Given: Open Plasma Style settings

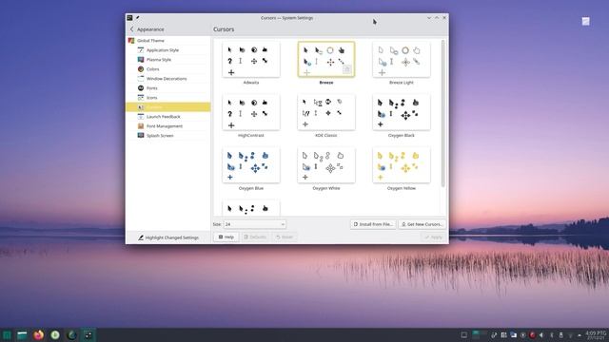Looking at the screenshot, I should point(167,60).
